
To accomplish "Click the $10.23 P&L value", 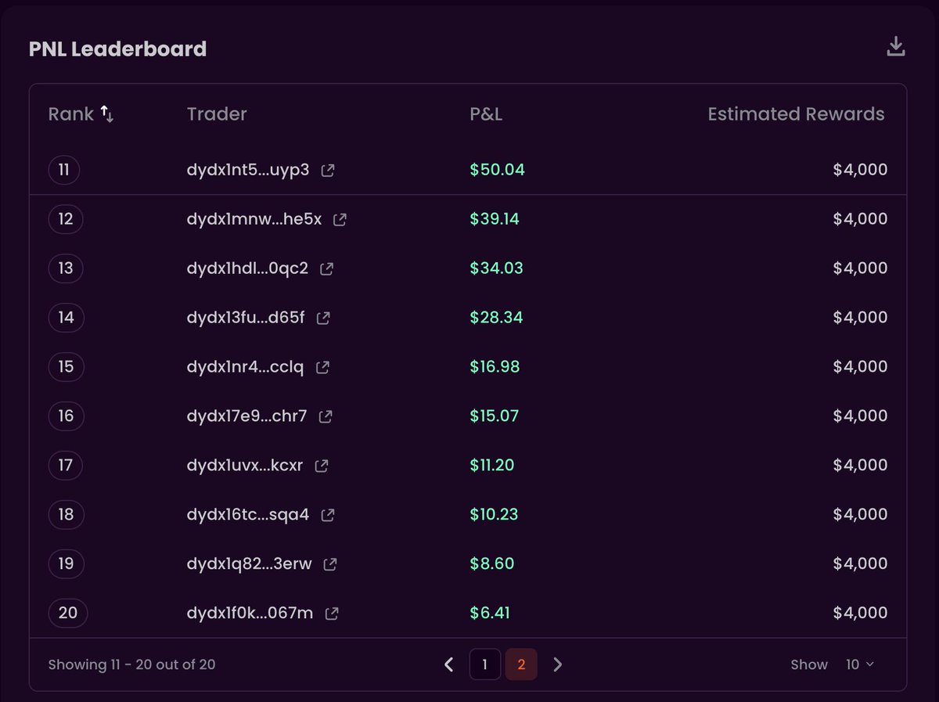I will click(x=494, y=515).
